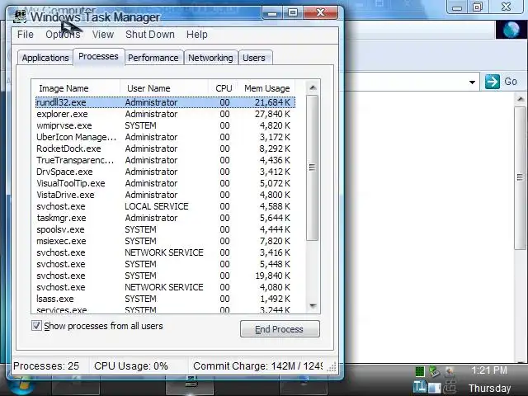This screenshot has width=528, height=396.
Task: Select the lsass.exe process row
Action: (165, 299)
